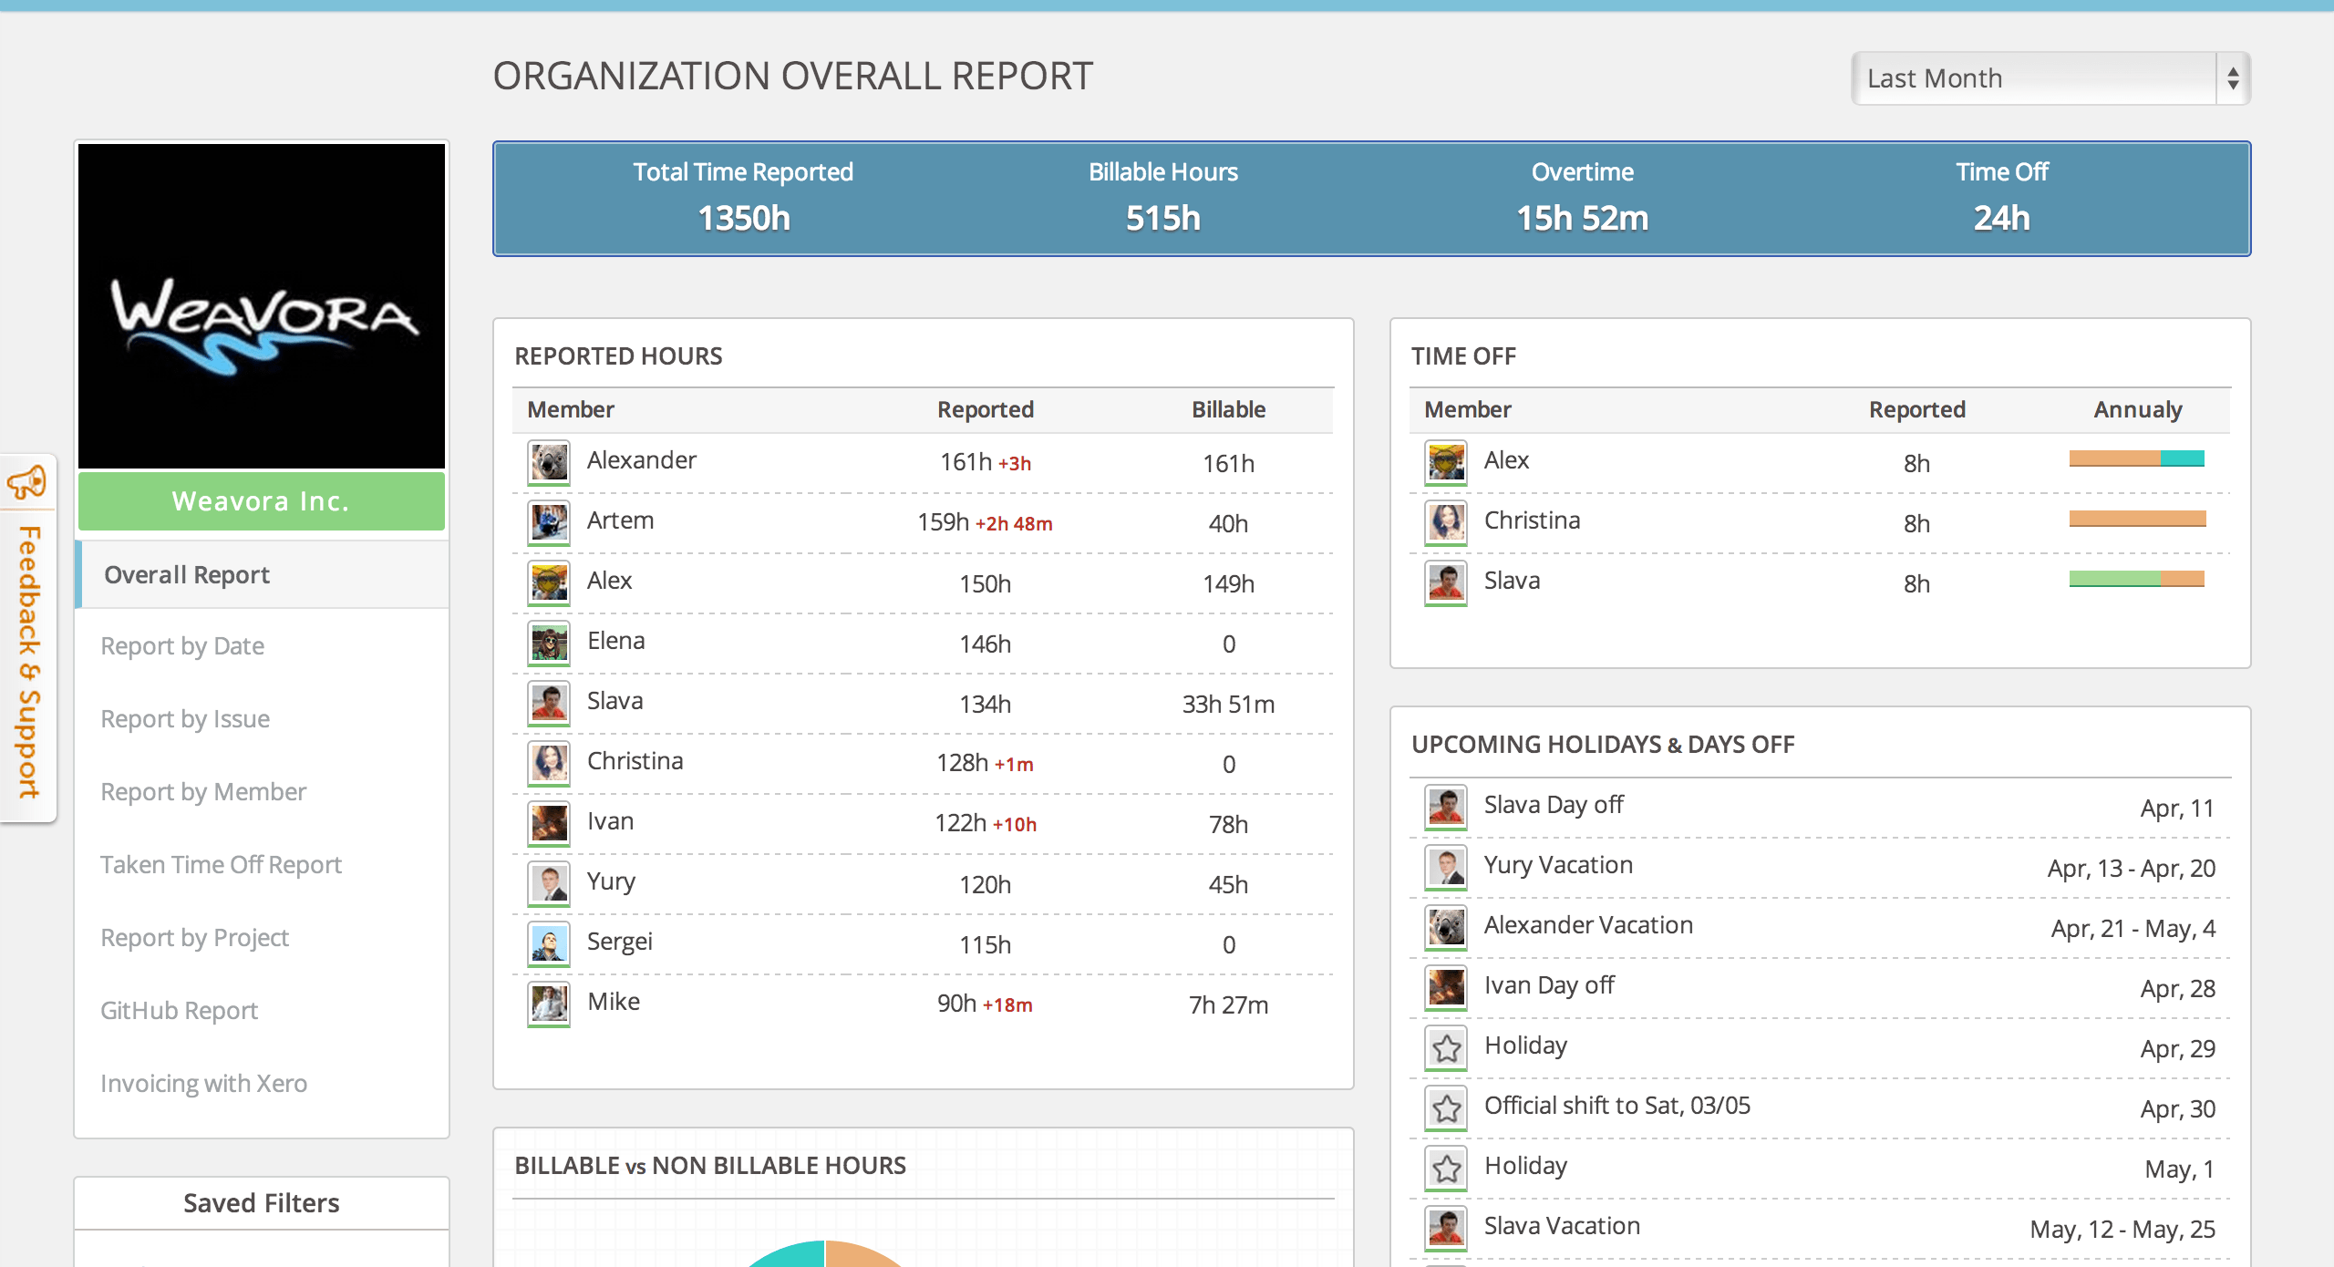
Task: Click the Billable column header
Action: click(x=1229, y=409)
